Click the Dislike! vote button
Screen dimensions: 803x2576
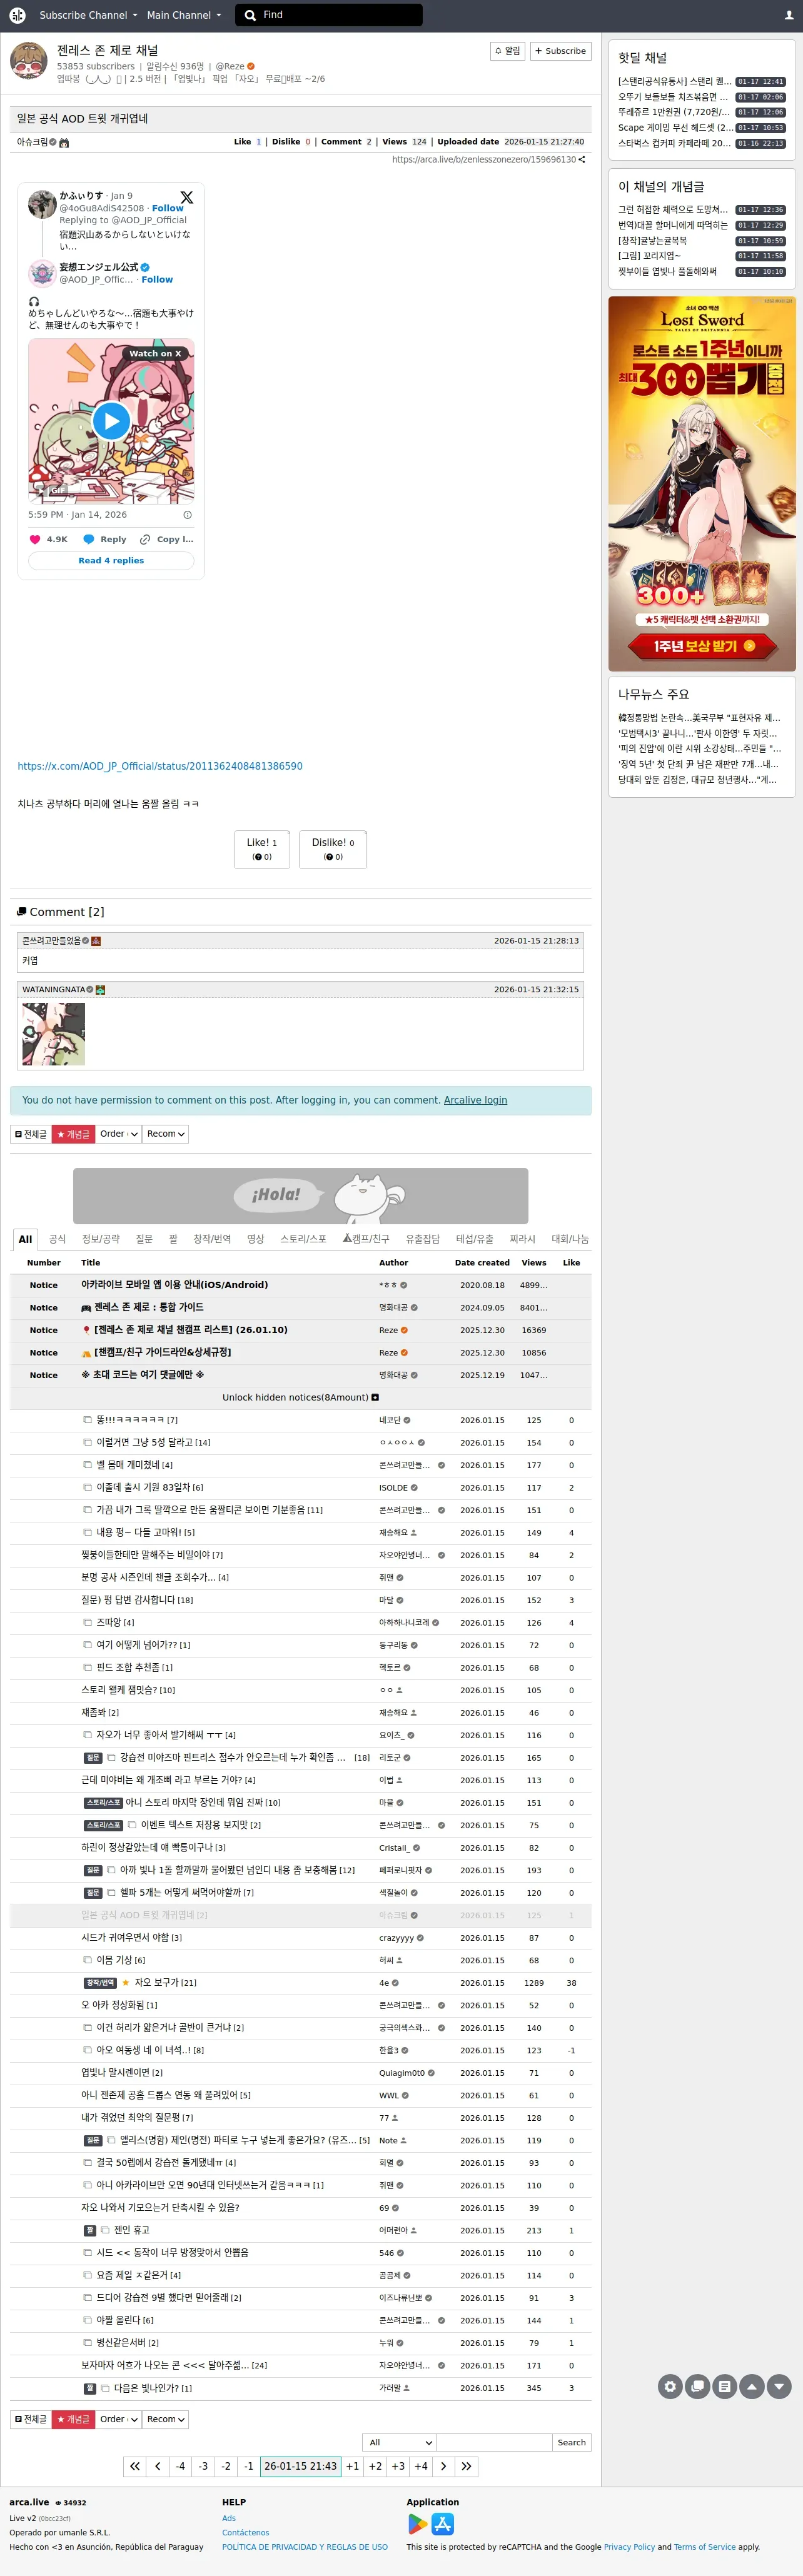333,849
